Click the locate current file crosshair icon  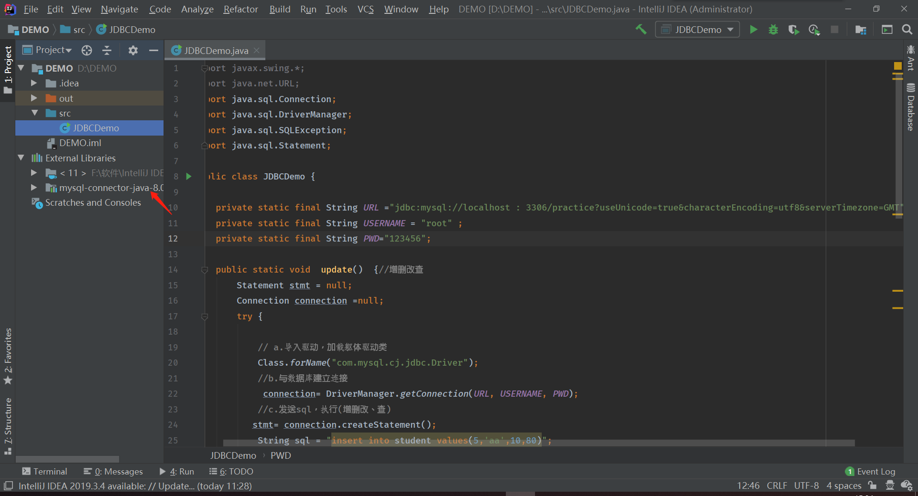[87, 50]
